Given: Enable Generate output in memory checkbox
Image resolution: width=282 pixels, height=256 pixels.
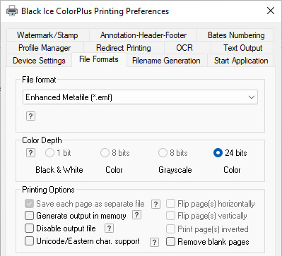Looking at the screenshot, I should click(x=29, y=216).
